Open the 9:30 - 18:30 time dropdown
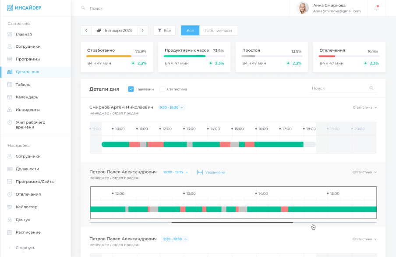 tap(171, 107)
